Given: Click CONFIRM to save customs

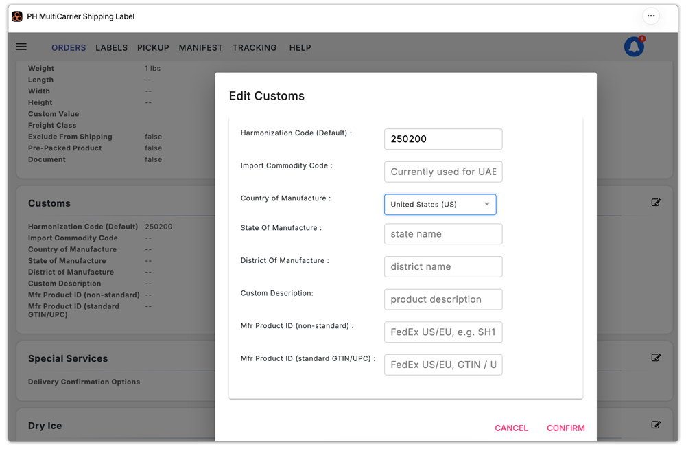Looking at the screenshot, I should 566,428.
